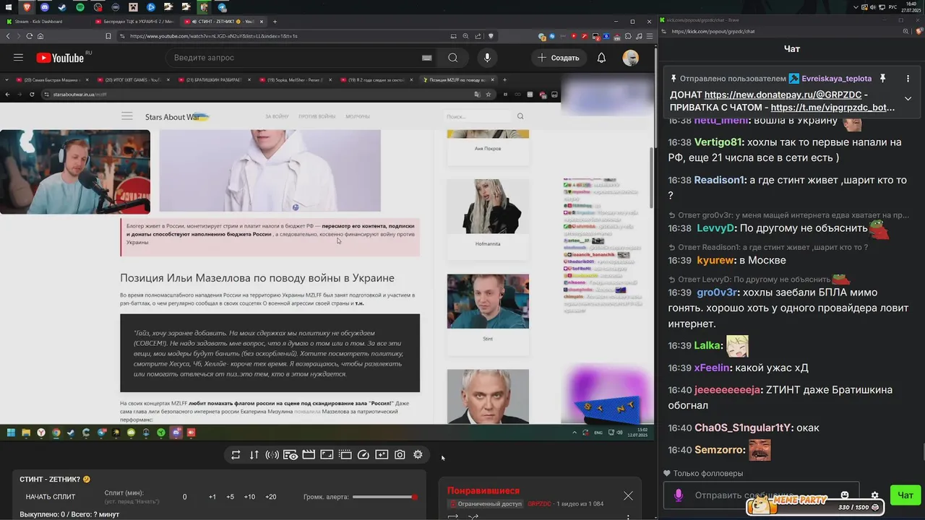Click the broadcast signal icon in player toolbar

[272, 454]
